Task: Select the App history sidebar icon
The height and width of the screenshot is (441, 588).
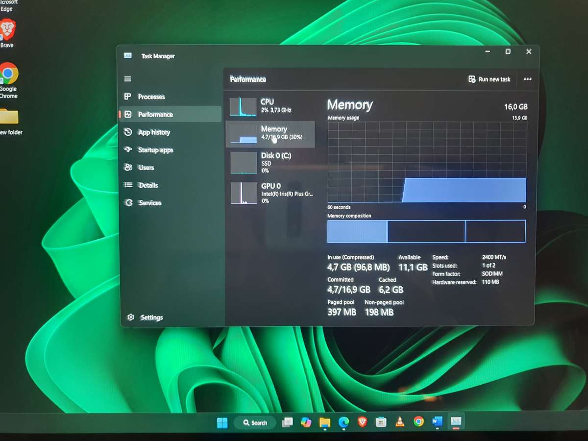Action: [x=128, y=132]
